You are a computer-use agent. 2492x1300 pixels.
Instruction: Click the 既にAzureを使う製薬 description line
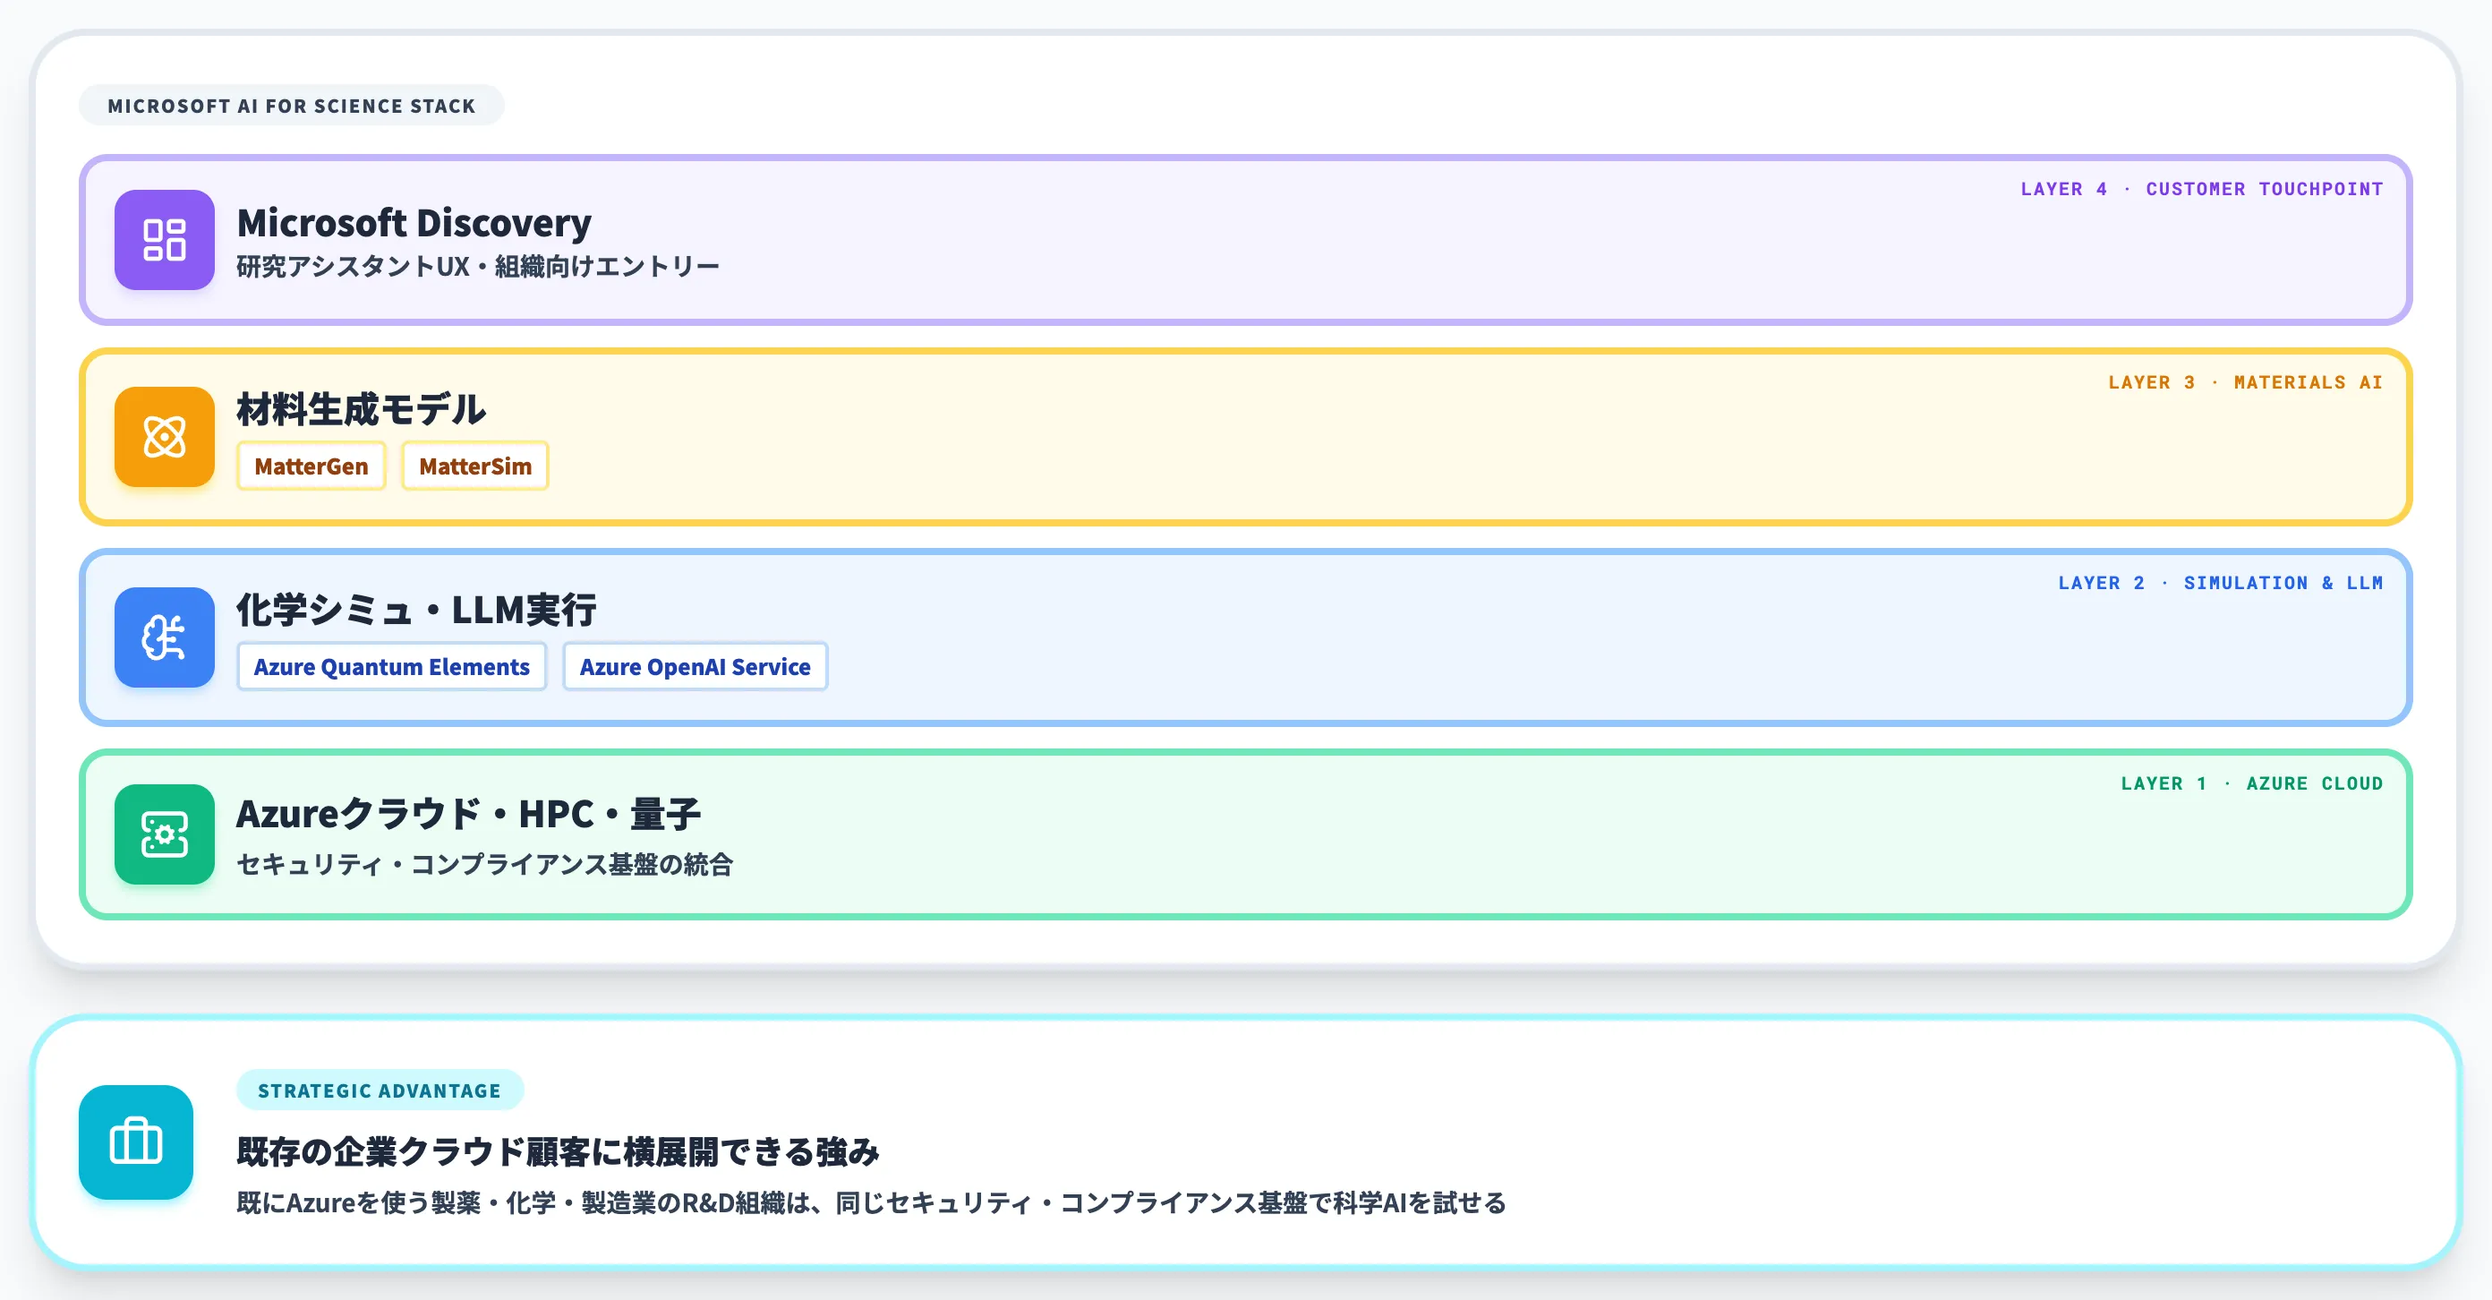872,1202
